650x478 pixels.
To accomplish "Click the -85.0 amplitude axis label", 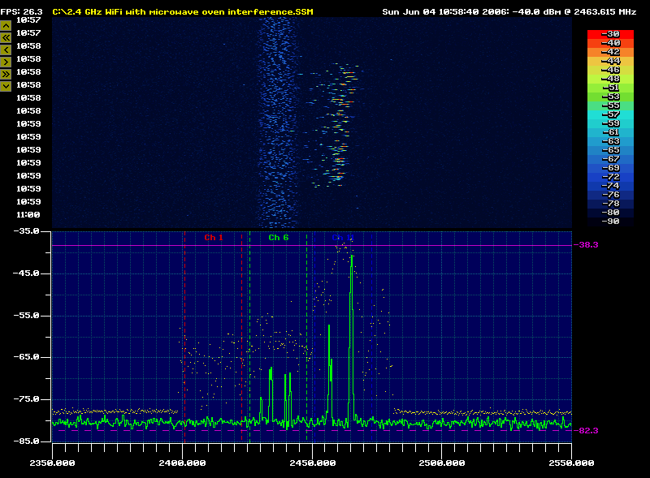I will [26, 441].
